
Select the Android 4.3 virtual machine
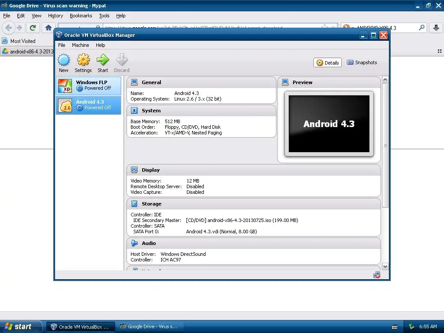coord(88,105)
